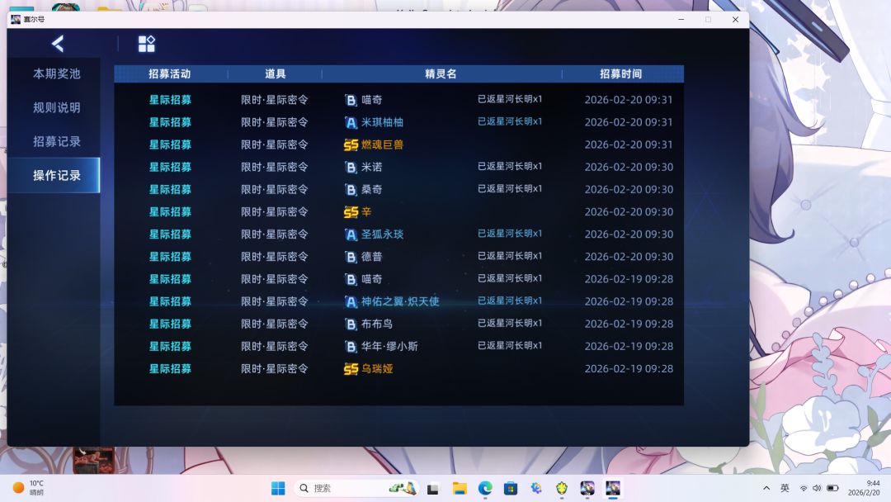Click the back arrow icon
891x502 pixels.
[x=58, y=44]
